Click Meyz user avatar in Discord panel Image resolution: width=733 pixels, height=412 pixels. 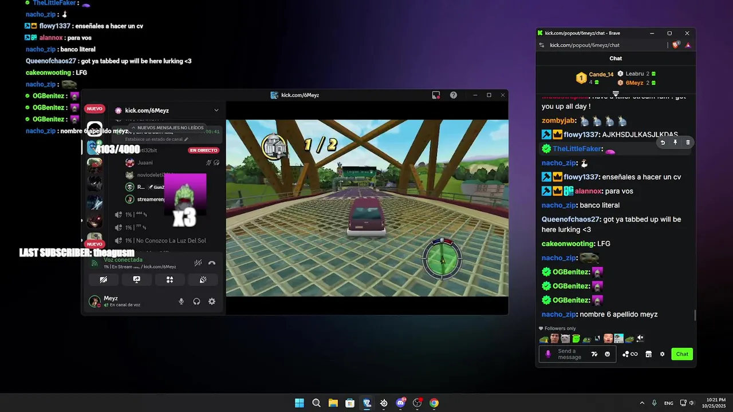tap(94, 302)
